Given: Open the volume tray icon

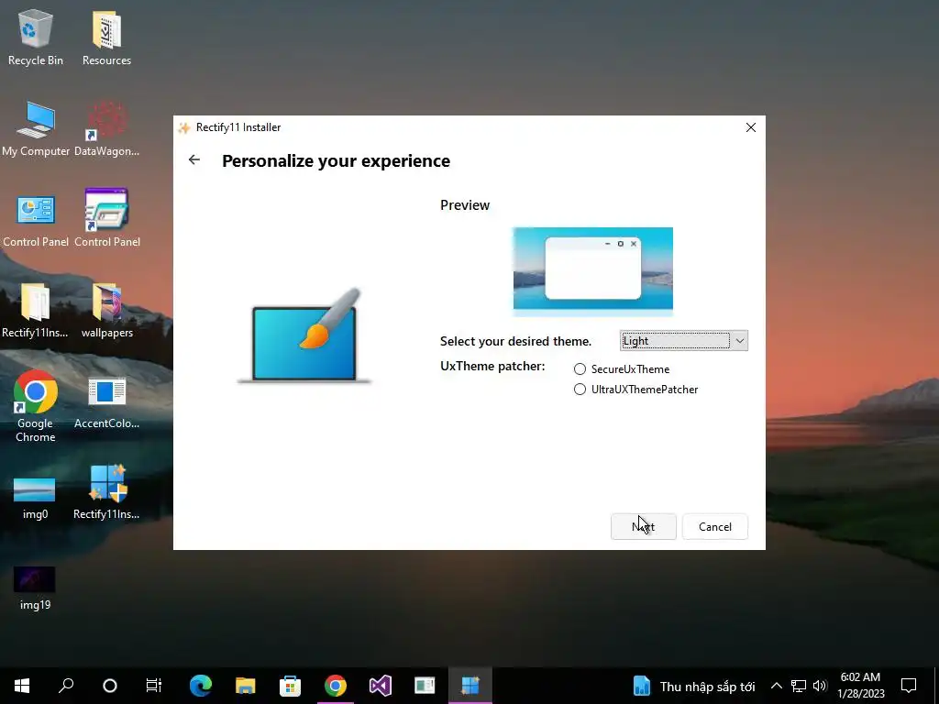Looking at the screenshot, I should coord(820,686).
